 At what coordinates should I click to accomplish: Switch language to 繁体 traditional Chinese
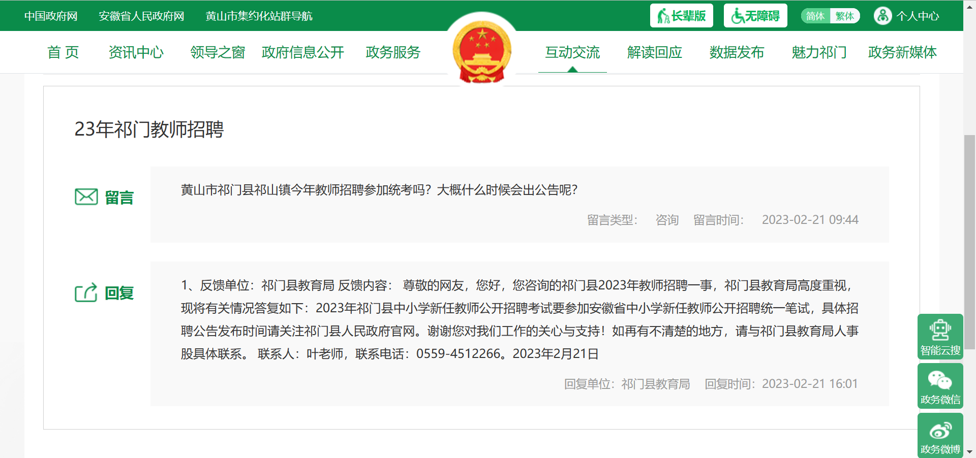(844, 16)
